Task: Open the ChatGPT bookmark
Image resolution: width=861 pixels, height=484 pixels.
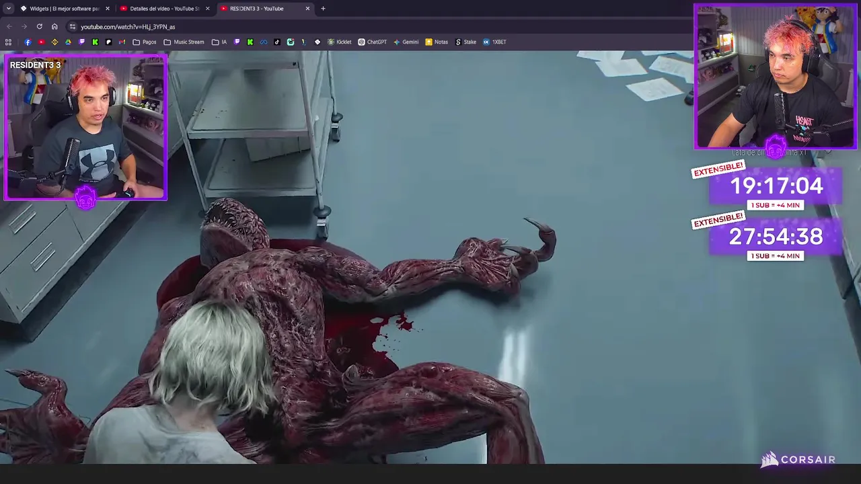Action: pos(372,42)
